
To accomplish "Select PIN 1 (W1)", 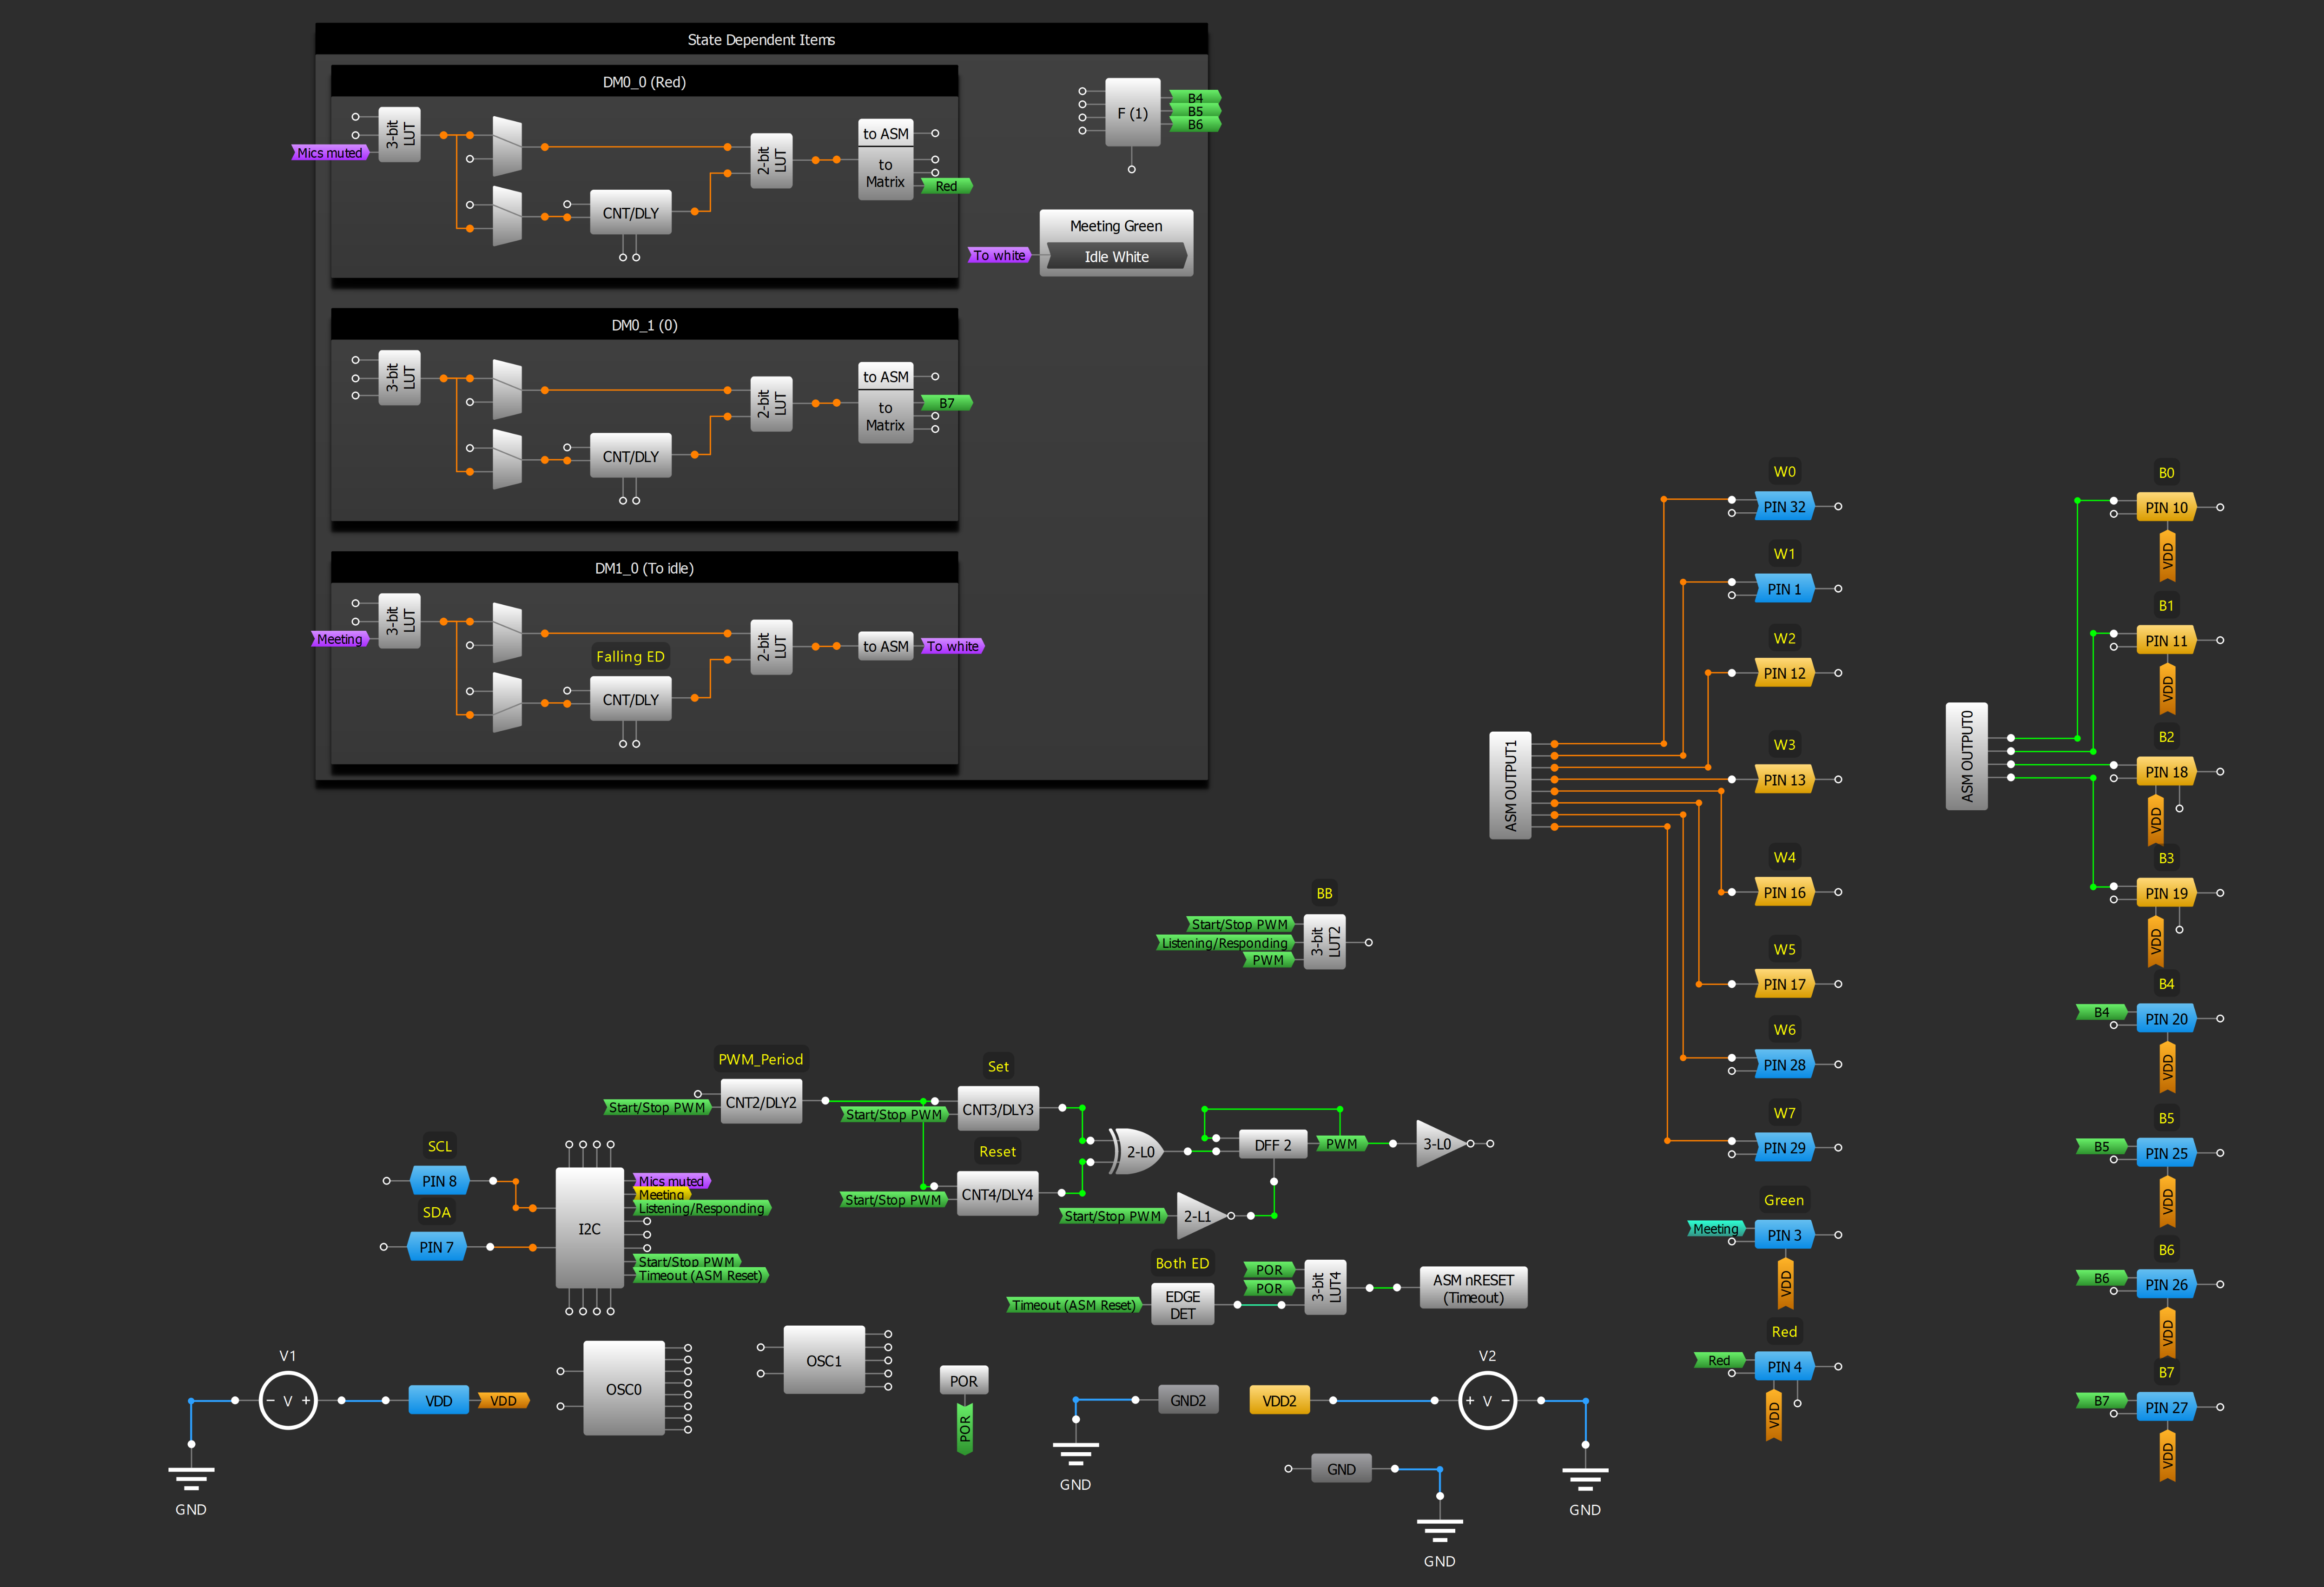I will (x=1784, y=589).
